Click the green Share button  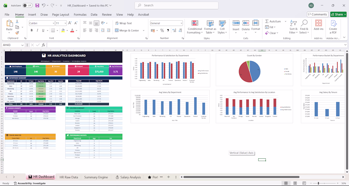[338, 14]
